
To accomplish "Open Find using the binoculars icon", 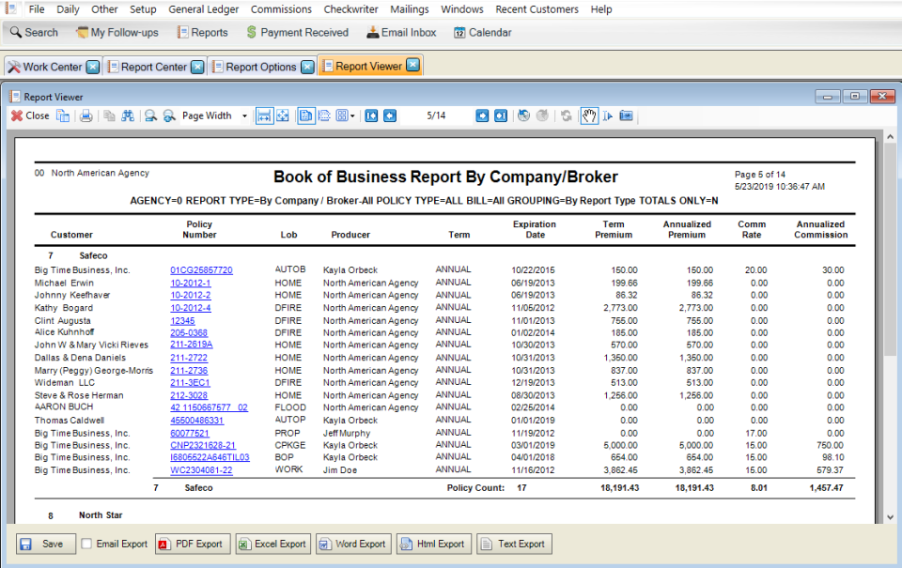I will pos(130,115).
